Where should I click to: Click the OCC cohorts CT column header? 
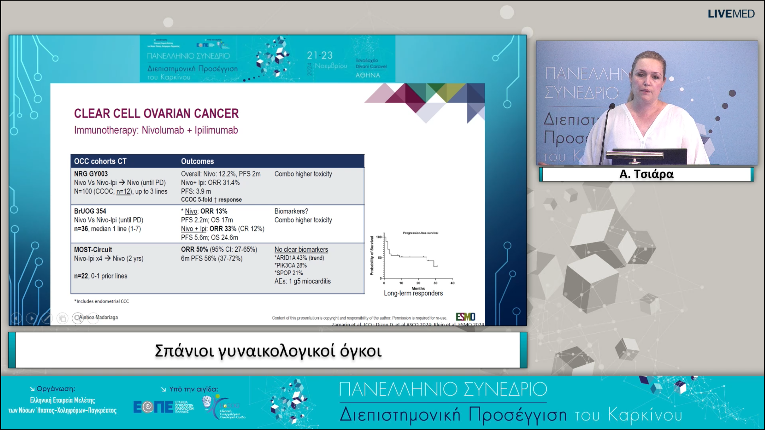[100, 161]
